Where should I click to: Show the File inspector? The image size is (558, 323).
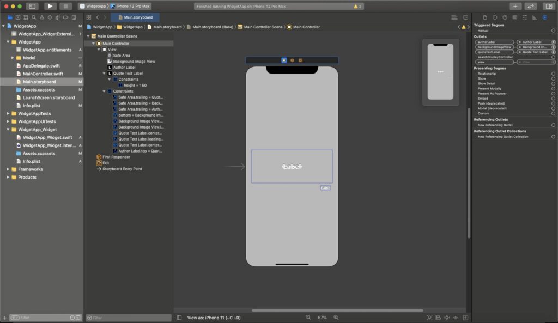click(484, 17)
